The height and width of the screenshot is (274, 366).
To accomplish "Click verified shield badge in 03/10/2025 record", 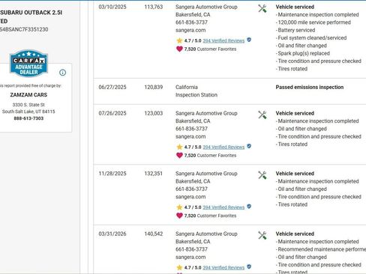I will click(249, 40).
